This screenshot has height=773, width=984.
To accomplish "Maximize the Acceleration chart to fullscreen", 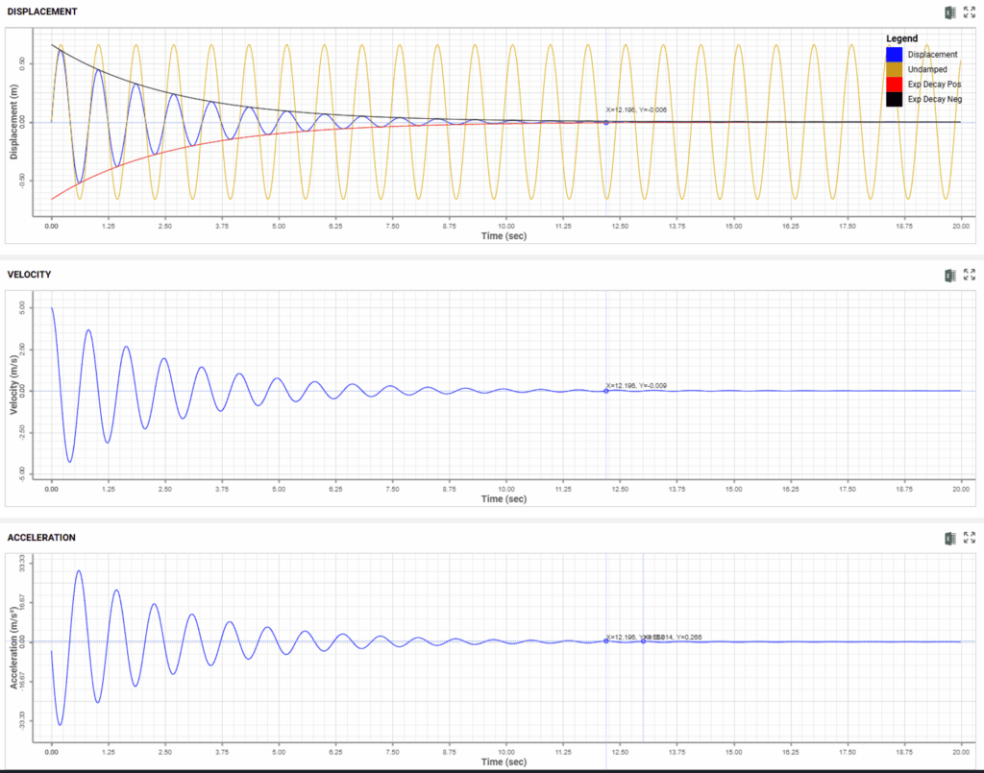I will click(970, 538).
